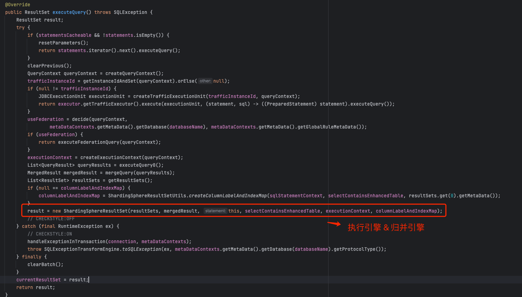Click SQLException in the throws clause
Image resolution: width=522 pixels, height=297 pixels.
tap(130, 12)
